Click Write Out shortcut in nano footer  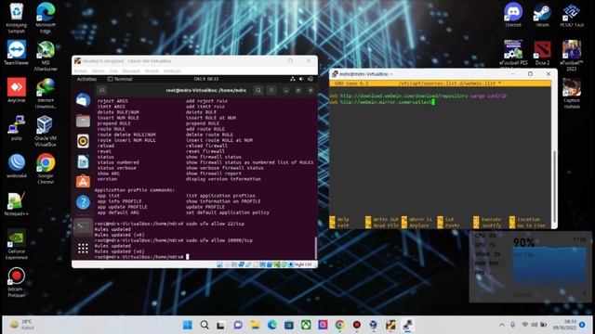(382, 219)
